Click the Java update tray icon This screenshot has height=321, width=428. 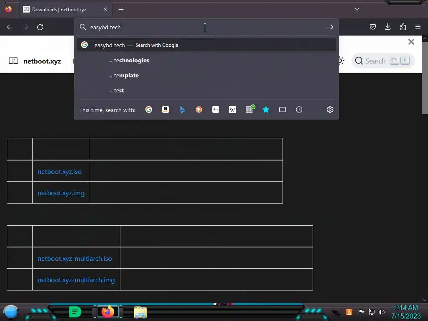(349, 312)
